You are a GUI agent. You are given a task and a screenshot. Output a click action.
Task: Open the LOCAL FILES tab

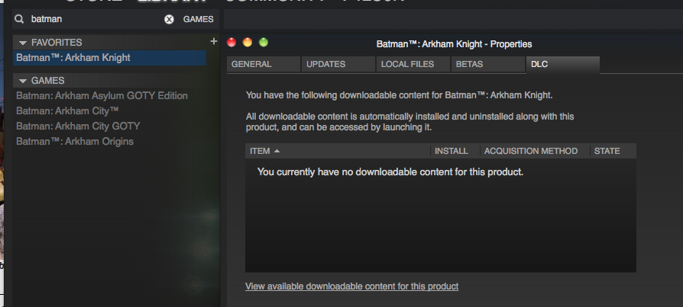point(413,64)
